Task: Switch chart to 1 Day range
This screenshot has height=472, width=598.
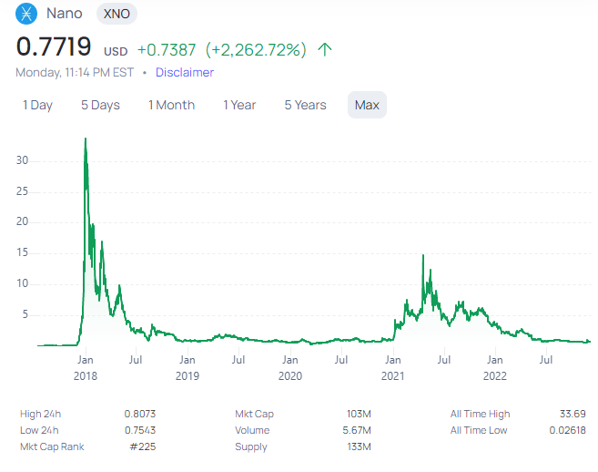Action: 37,105
